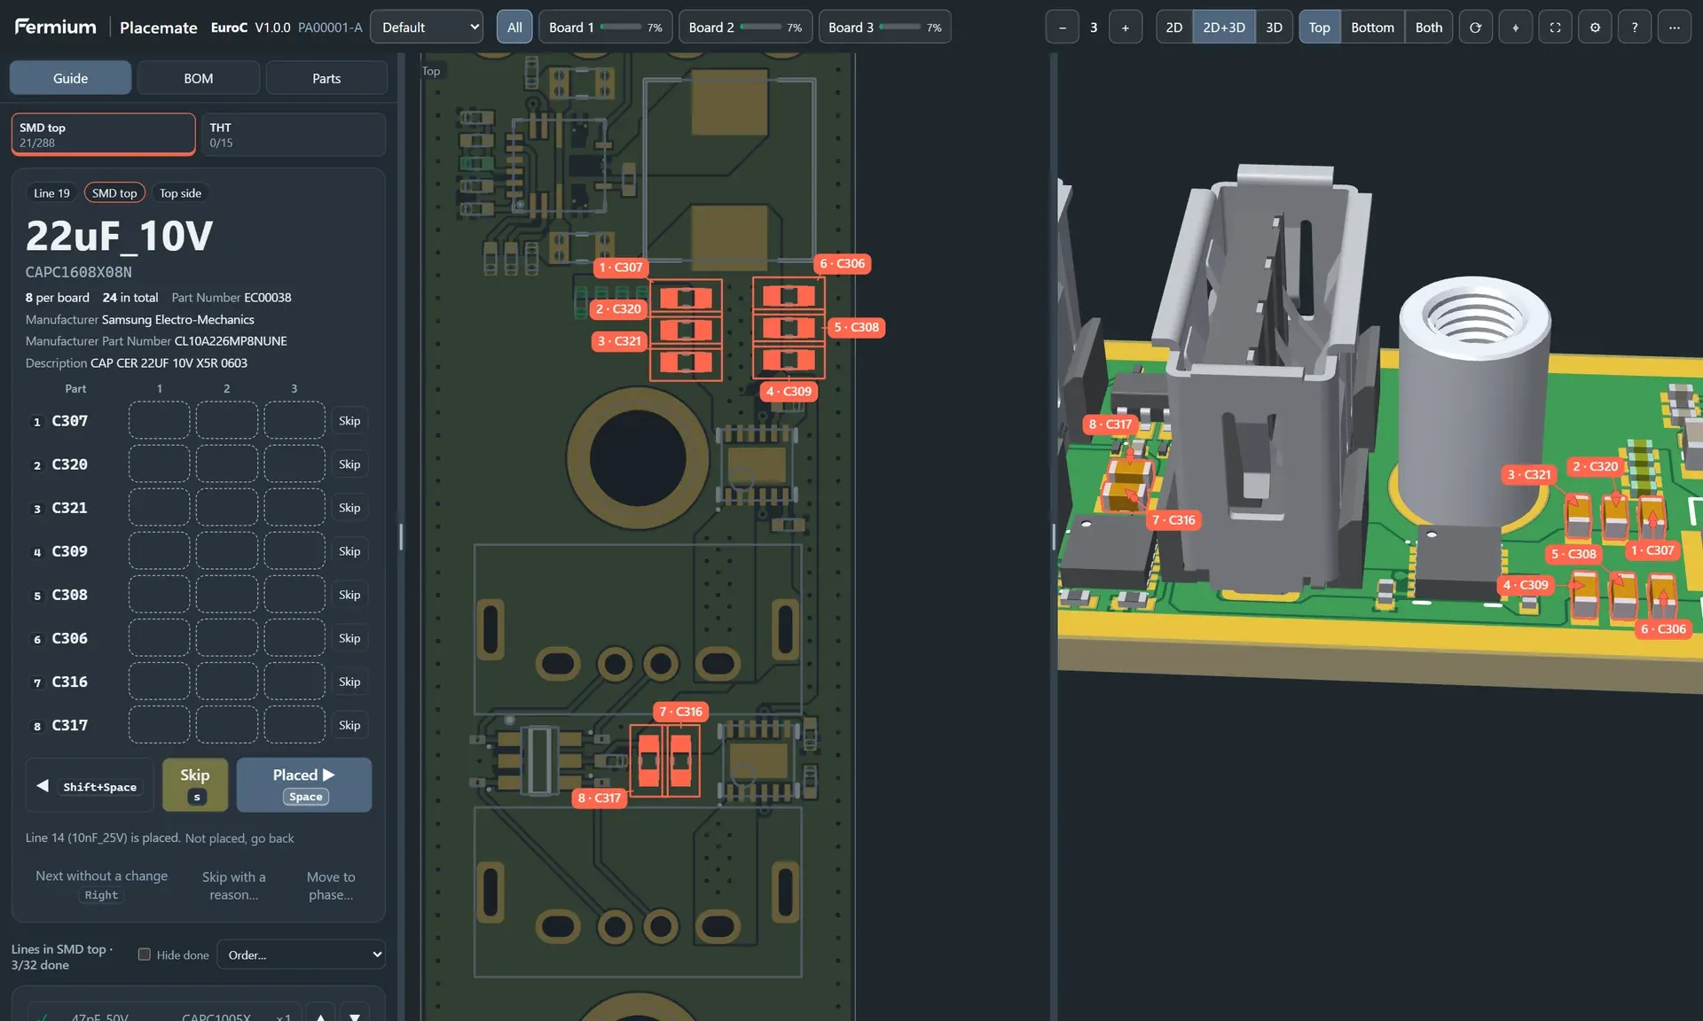Move line up with the up arrow

[x=320, y=1015]
